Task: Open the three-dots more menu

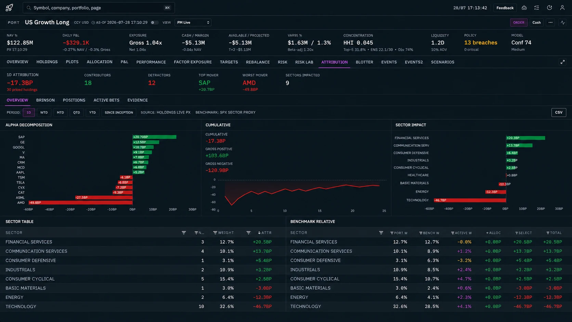Action: coord(550,23)
